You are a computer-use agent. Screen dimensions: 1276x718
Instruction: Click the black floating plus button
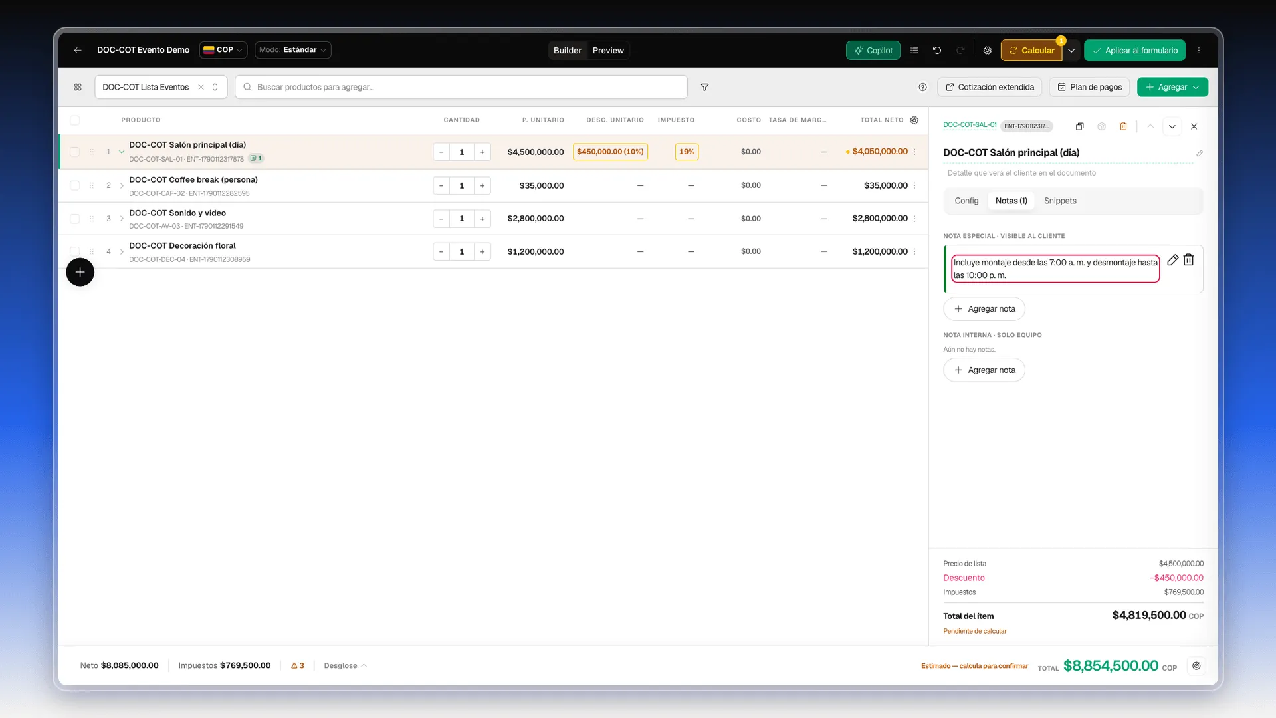tap(80, 272)
